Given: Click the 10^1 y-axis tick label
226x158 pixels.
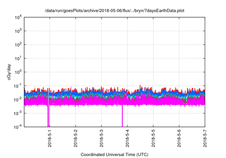Looking at the screenshot, I should coord(18,59).
